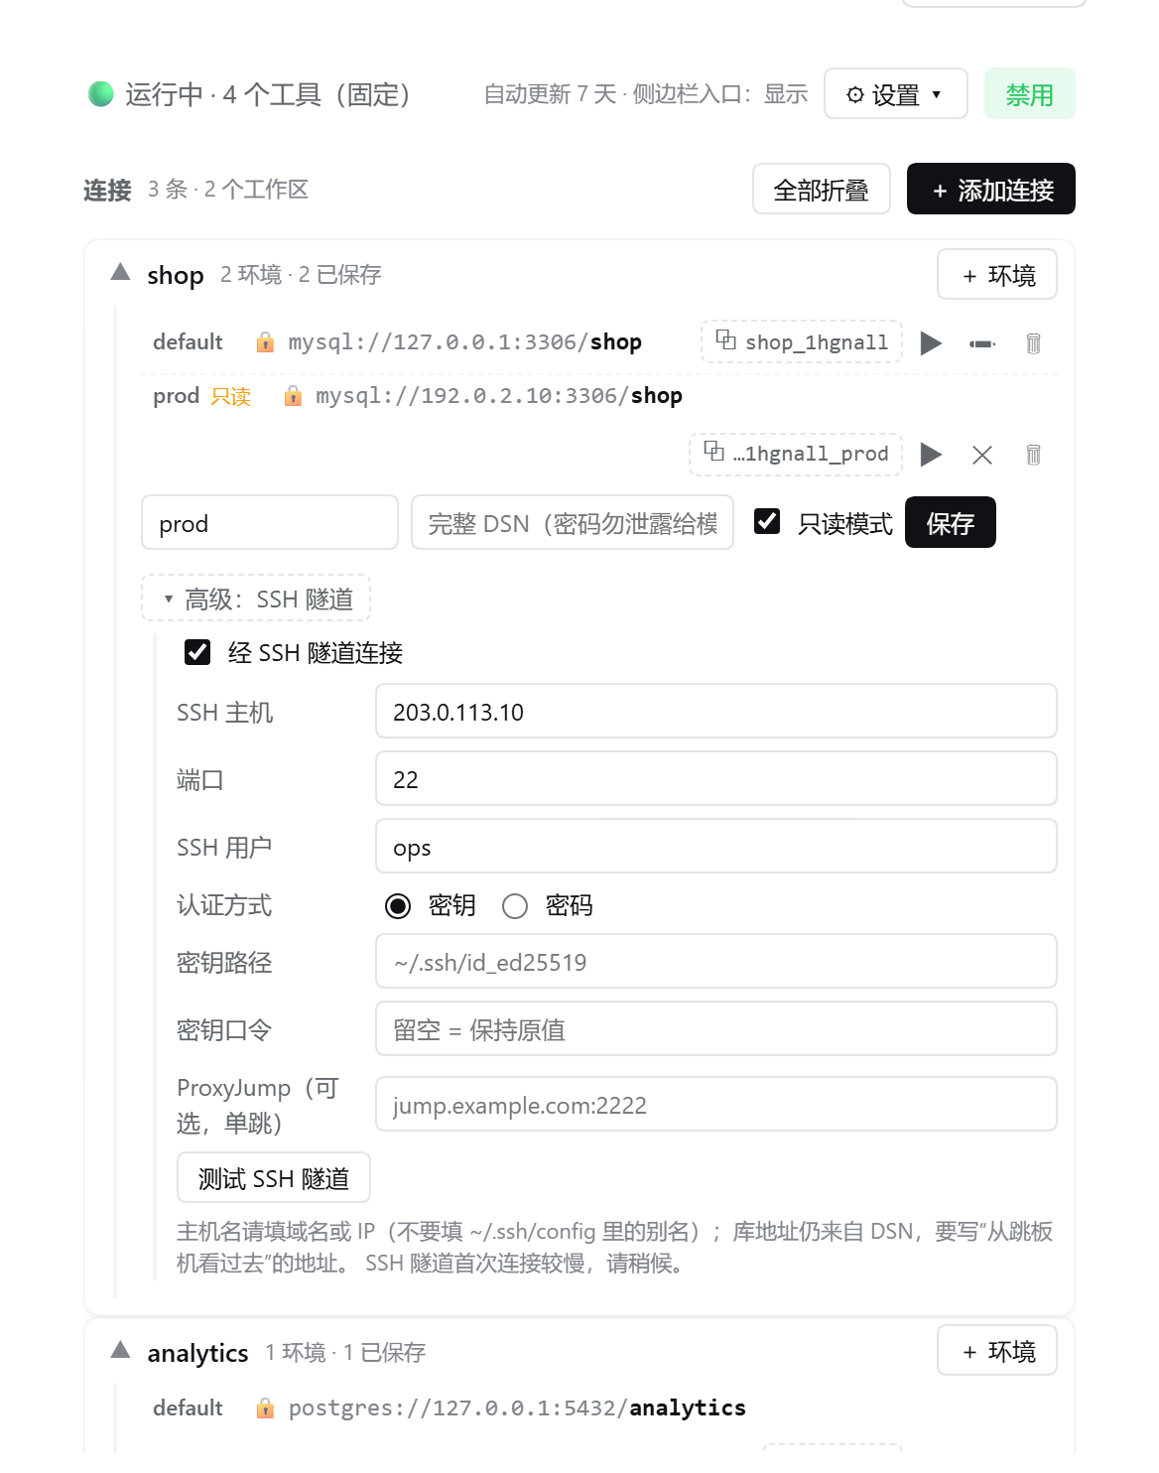Add environment to shop workspace

point(997,275)
